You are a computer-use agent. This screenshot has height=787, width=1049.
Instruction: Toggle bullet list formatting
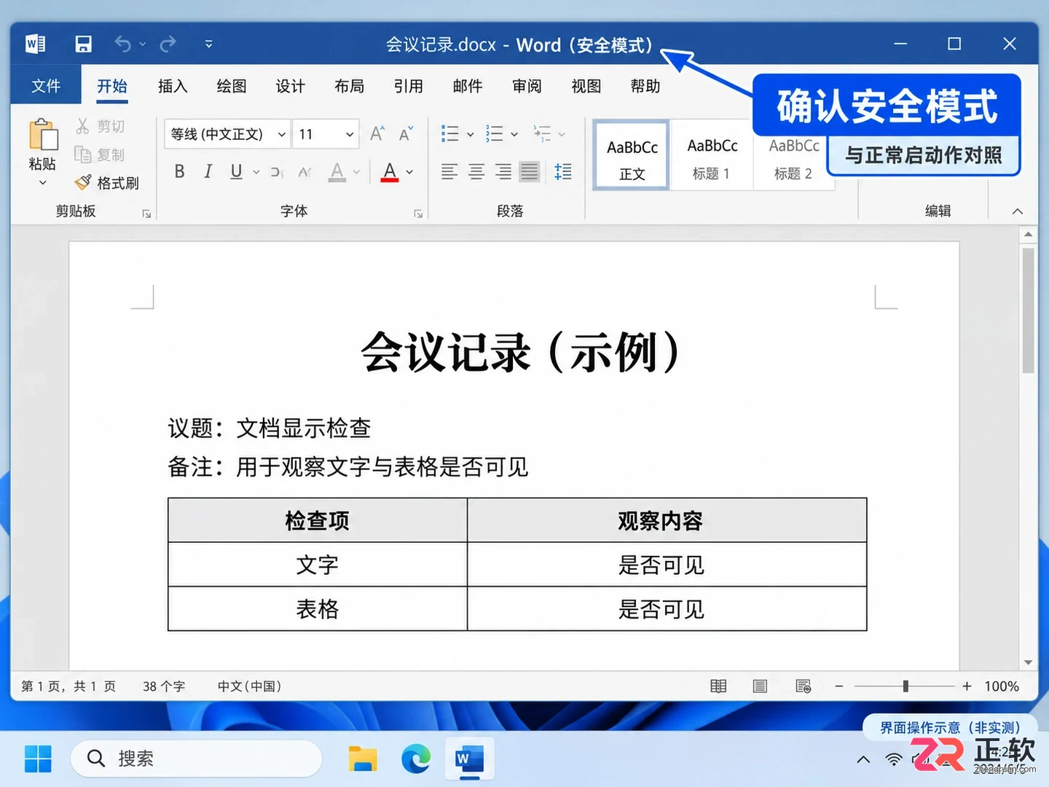[449, 133]
